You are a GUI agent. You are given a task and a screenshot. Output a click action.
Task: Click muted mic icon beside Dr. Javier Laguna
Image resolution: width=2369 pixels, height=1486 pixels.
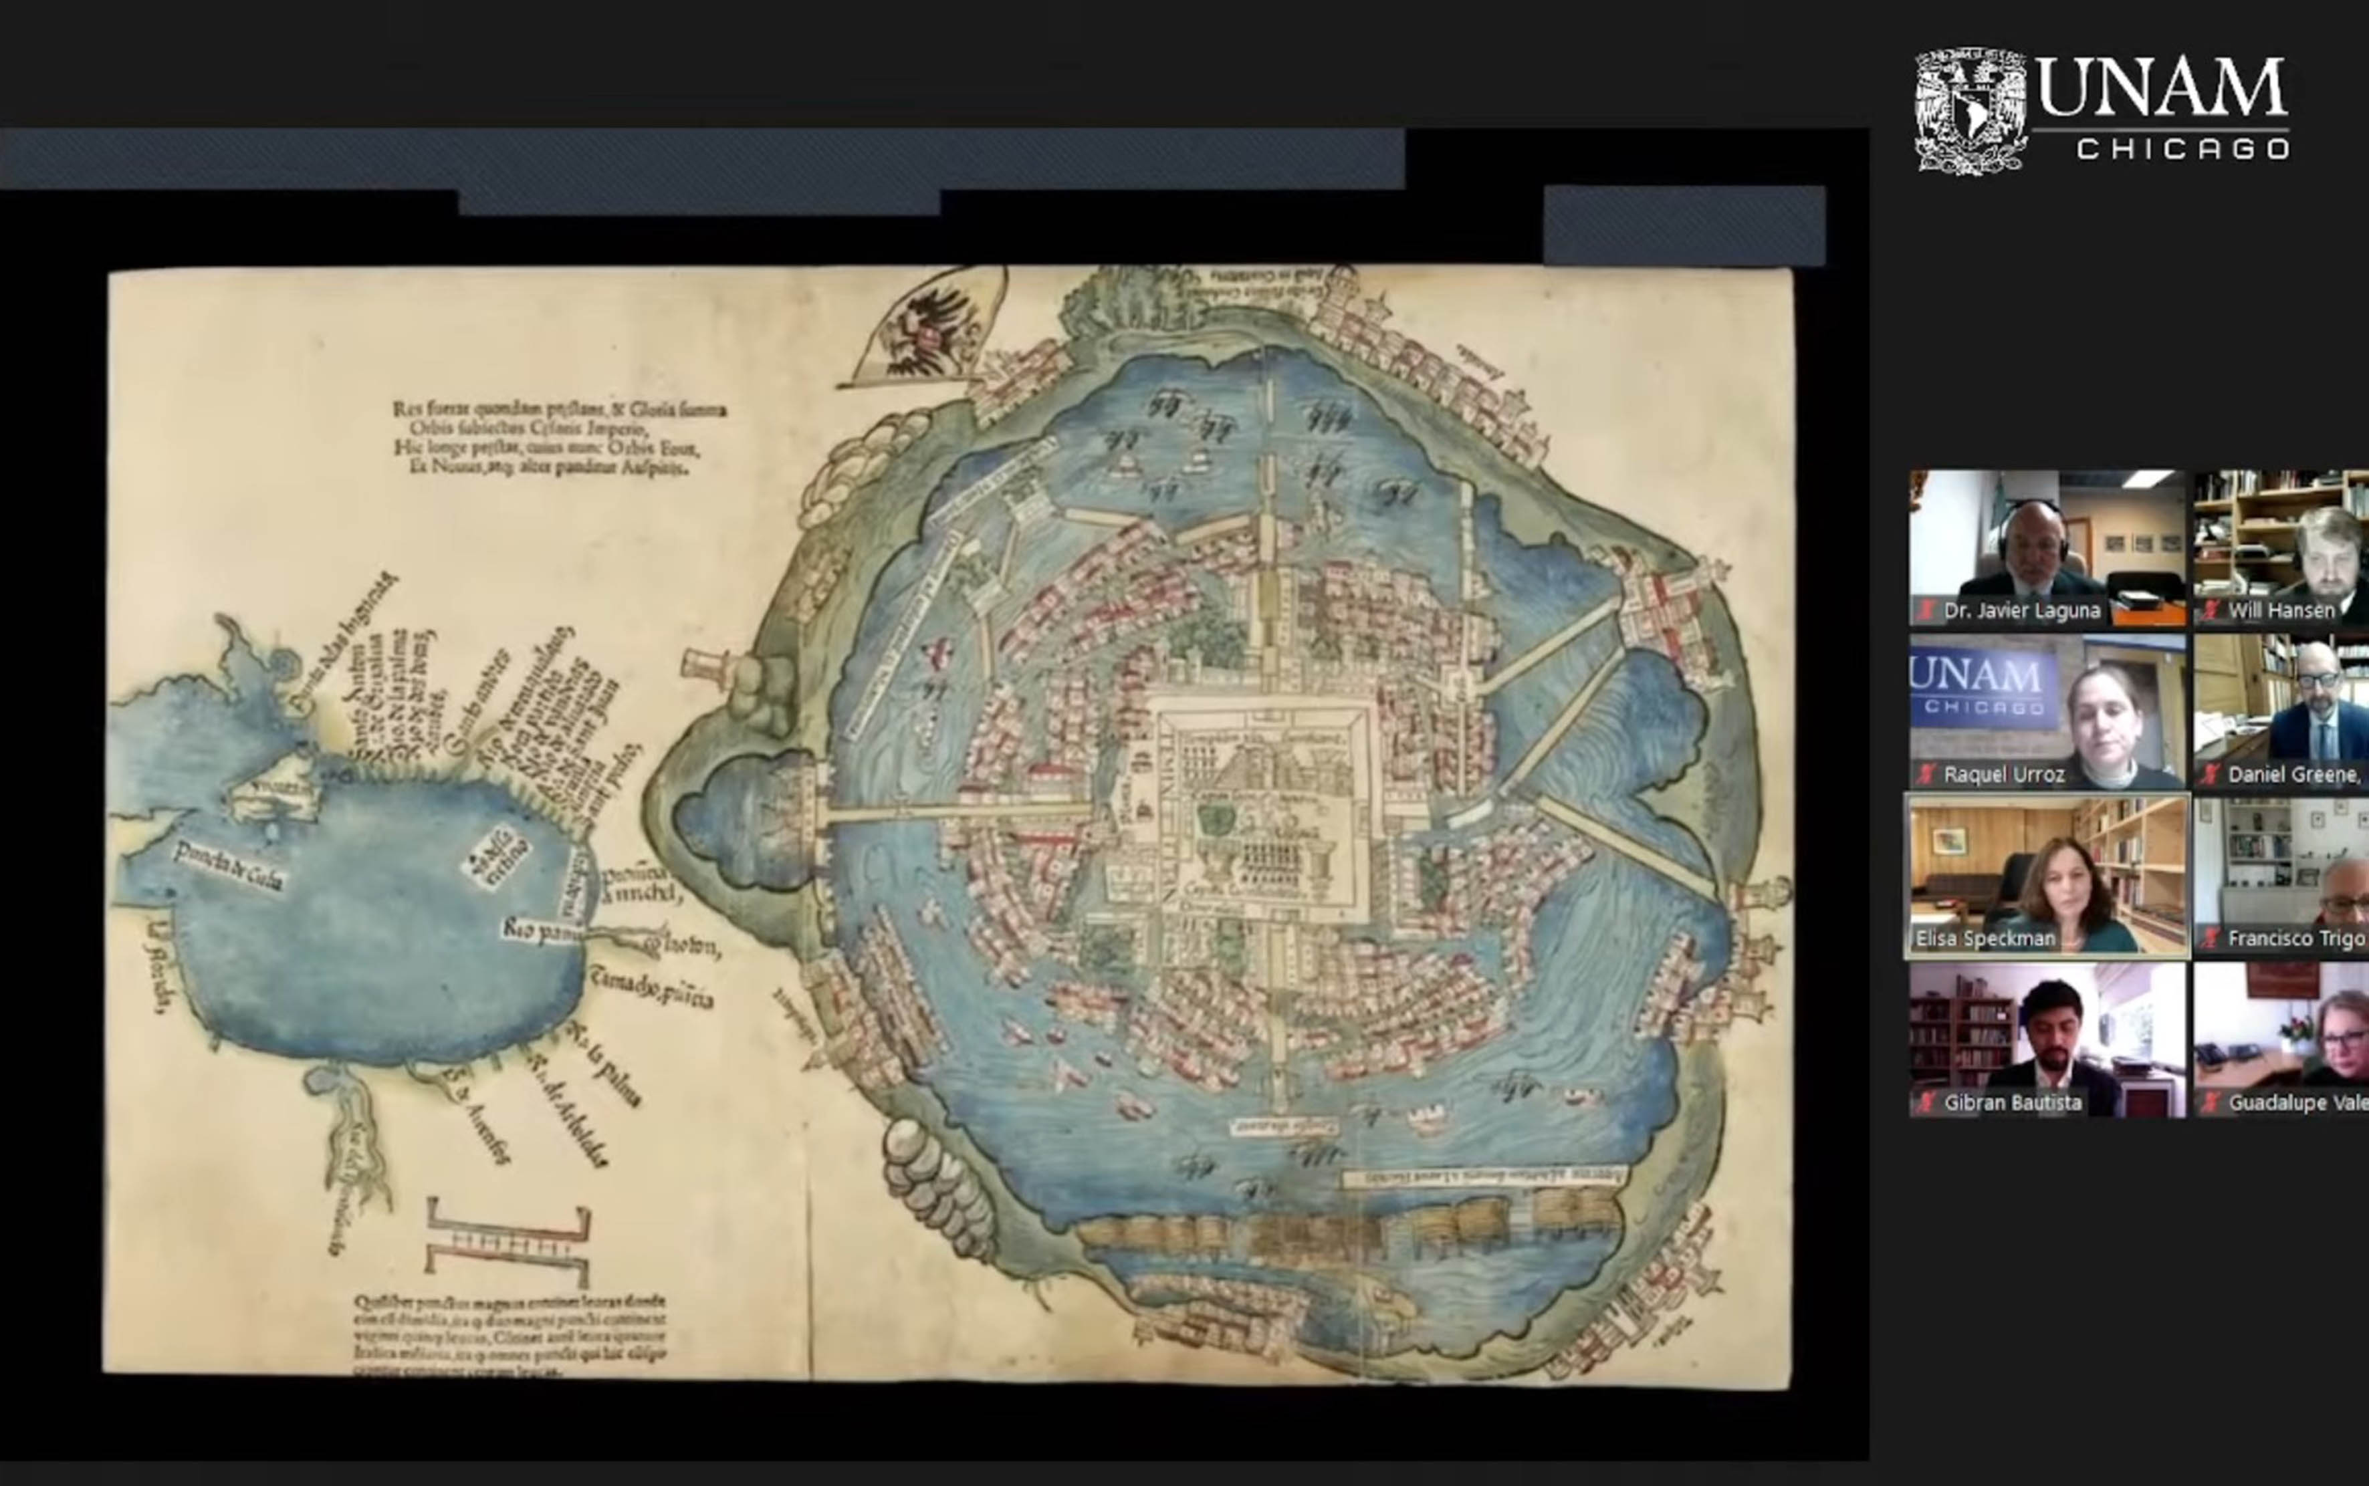(x=1926, y=611)
